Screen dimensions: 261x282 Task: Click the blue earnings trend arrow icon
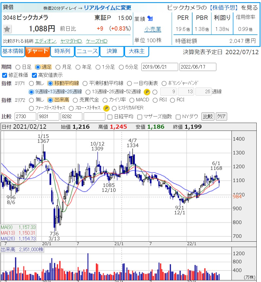pos(150,18)
